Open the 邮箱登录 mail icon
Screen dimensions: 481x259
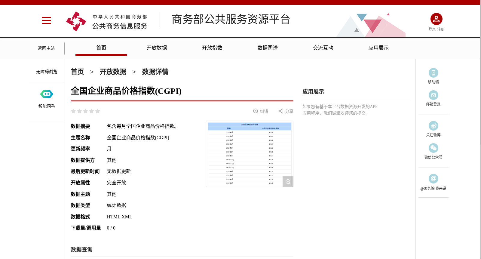(x=433, y=95)
